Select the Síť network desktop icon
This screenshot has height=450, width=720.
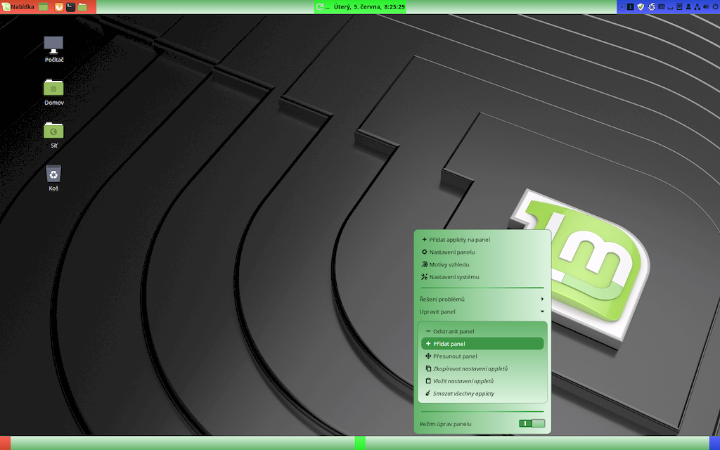pyautogui.click(x=53, y=135)
